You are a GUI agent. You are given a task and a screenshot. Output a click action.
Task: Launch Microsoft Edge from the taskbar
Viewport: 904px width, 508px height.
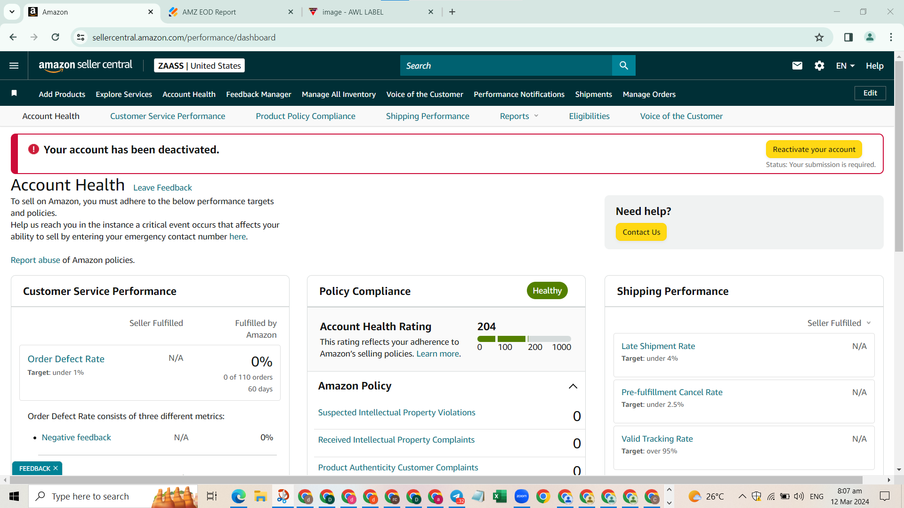(239, 496)
